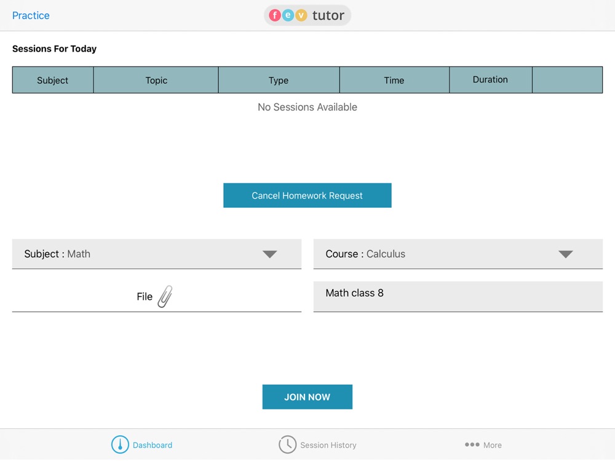Image resolution: width=615 pixels, height=461 pixels.
Task: Click the JOIN NOW button
Action: (x=307, y=396)
